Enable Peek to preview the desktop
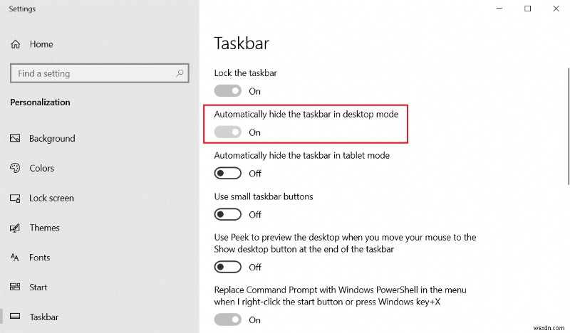Viewport: 570px width, 333px height. point(228,268)
